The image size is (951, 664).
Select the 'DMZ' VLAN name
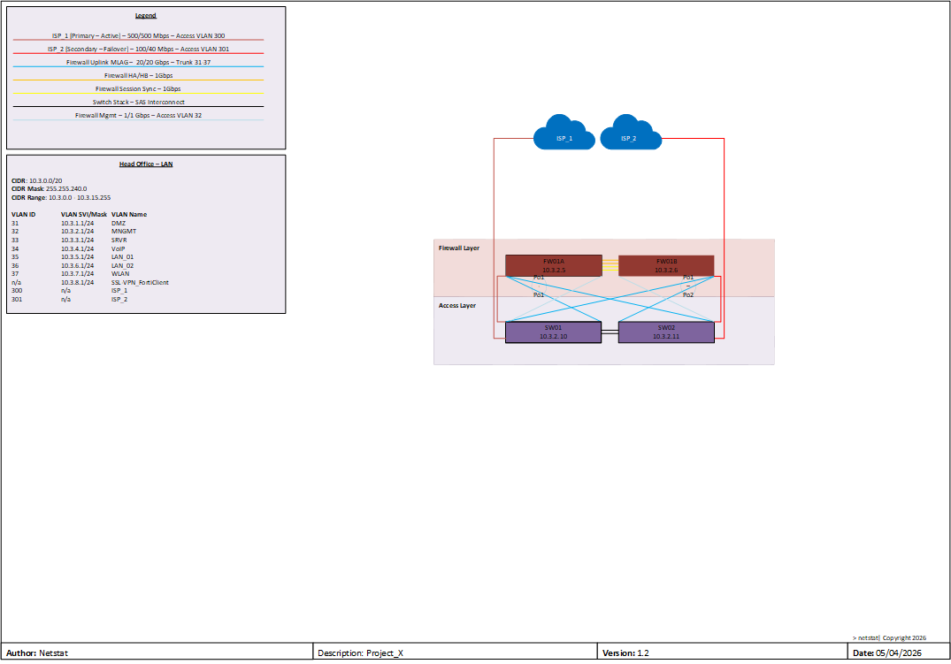click(x=119, y=223)
